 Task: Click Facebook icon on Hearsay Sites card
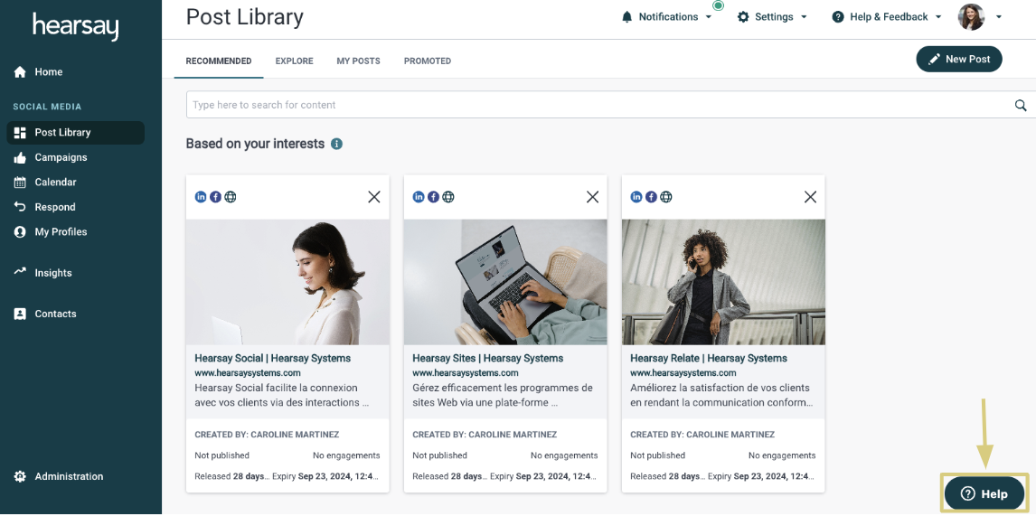[433, 197]
